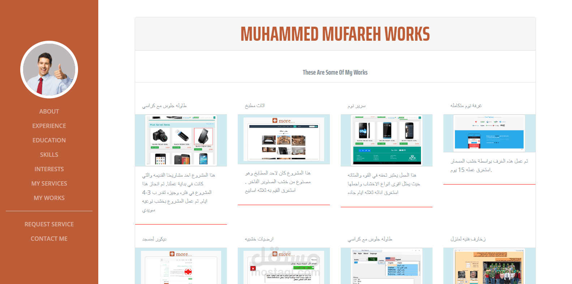Open the second-row 'طاوله جلوس مع كراسي' translator thumbnail
Viewport: 572px width, 284px height.
(x=387, y=266)
